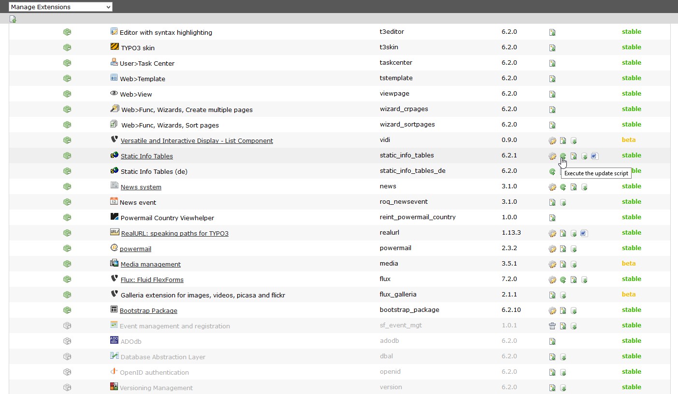Open RealURL: speaking paths link

point(174,234)
